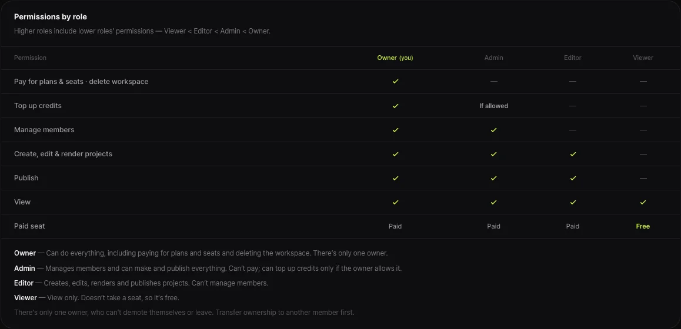Click Viewer dash for Create, edit & render projects

tap(643, 154)
